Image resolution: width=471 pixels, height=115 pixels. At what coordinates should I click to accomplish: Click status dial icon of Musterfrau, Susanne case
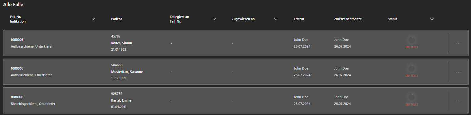(412, 69)
